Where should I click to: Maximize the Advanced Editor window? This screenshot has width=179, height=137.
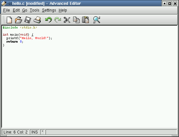[170, 4]
